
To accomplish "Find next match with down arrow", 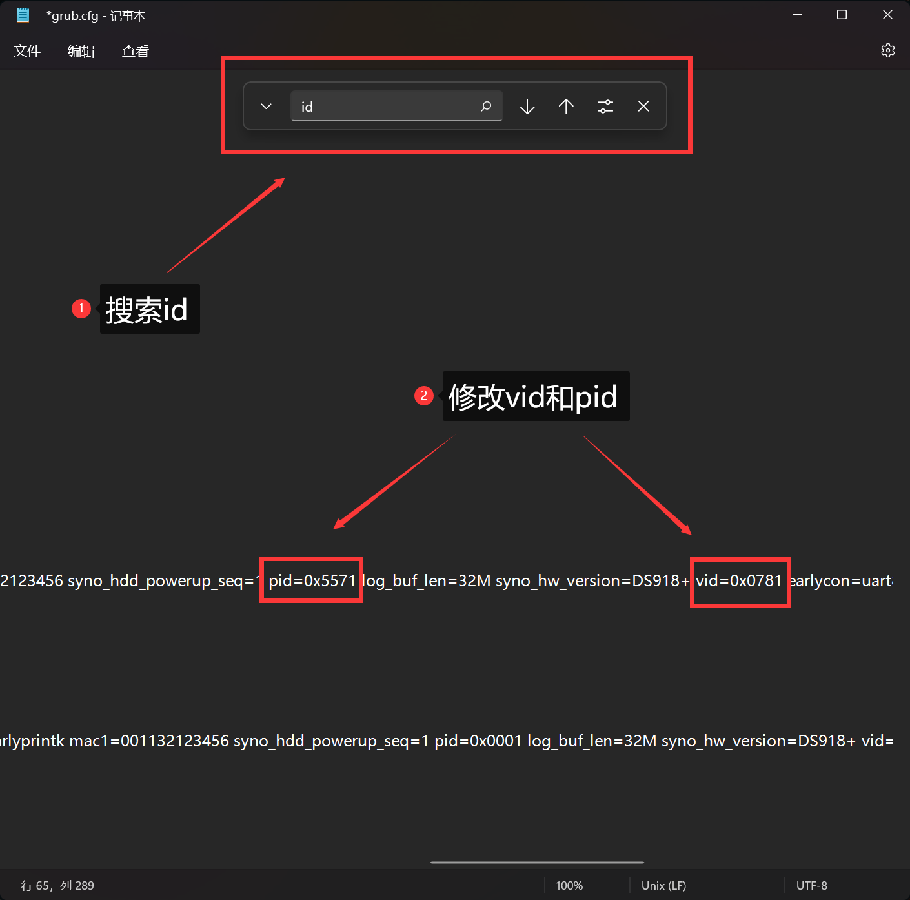I will (x=527, y=107).
